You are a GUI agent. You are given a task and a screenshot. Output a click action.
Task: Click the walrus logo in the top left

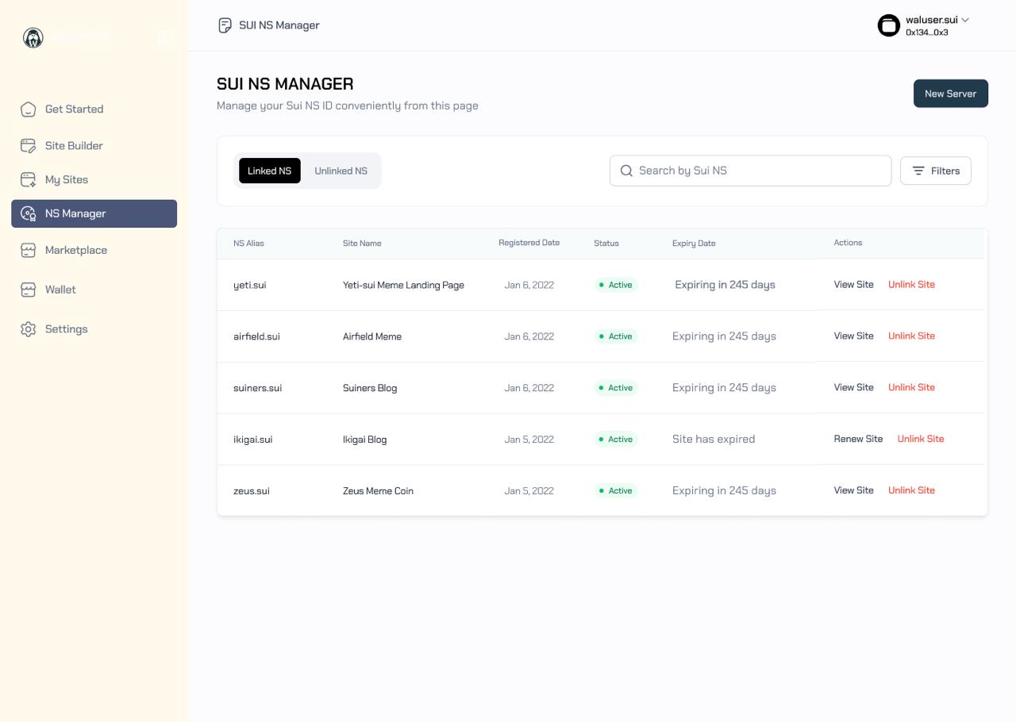pos(33,37)
